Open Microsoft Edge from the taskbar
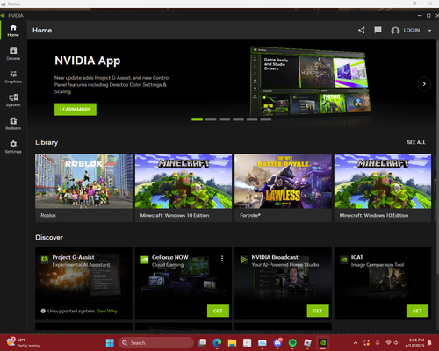Image resolution: width=439 pixels, height=351 pixels. (217, 343)
